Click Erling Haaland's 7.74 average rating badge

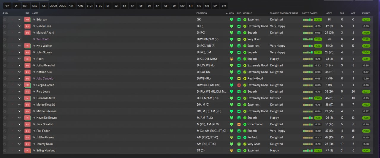coord(366,150)
